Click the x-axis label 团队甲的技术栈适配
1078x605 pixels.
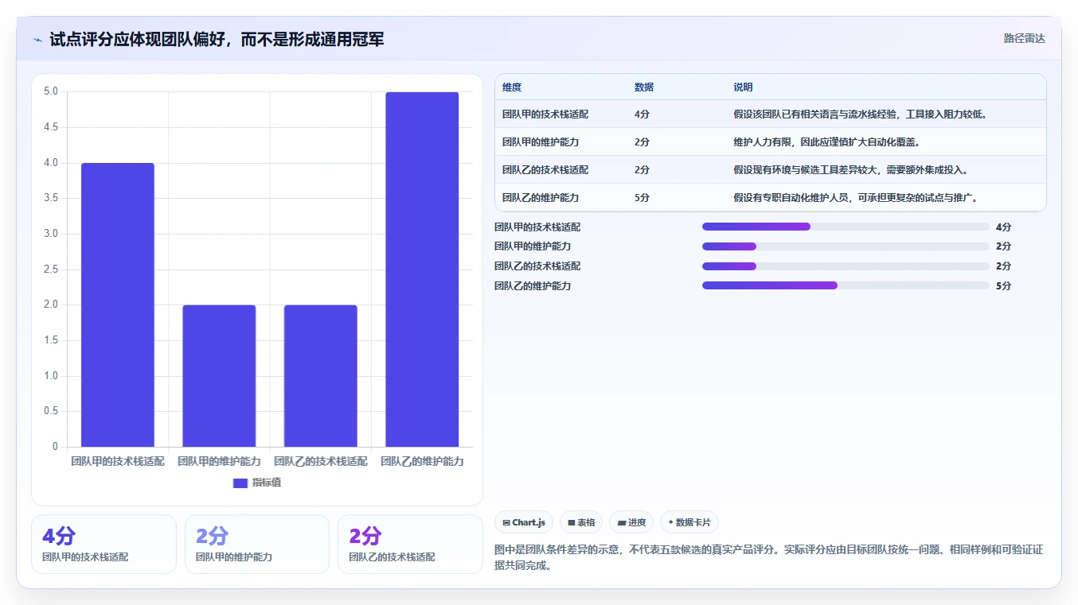pos(118,461)
